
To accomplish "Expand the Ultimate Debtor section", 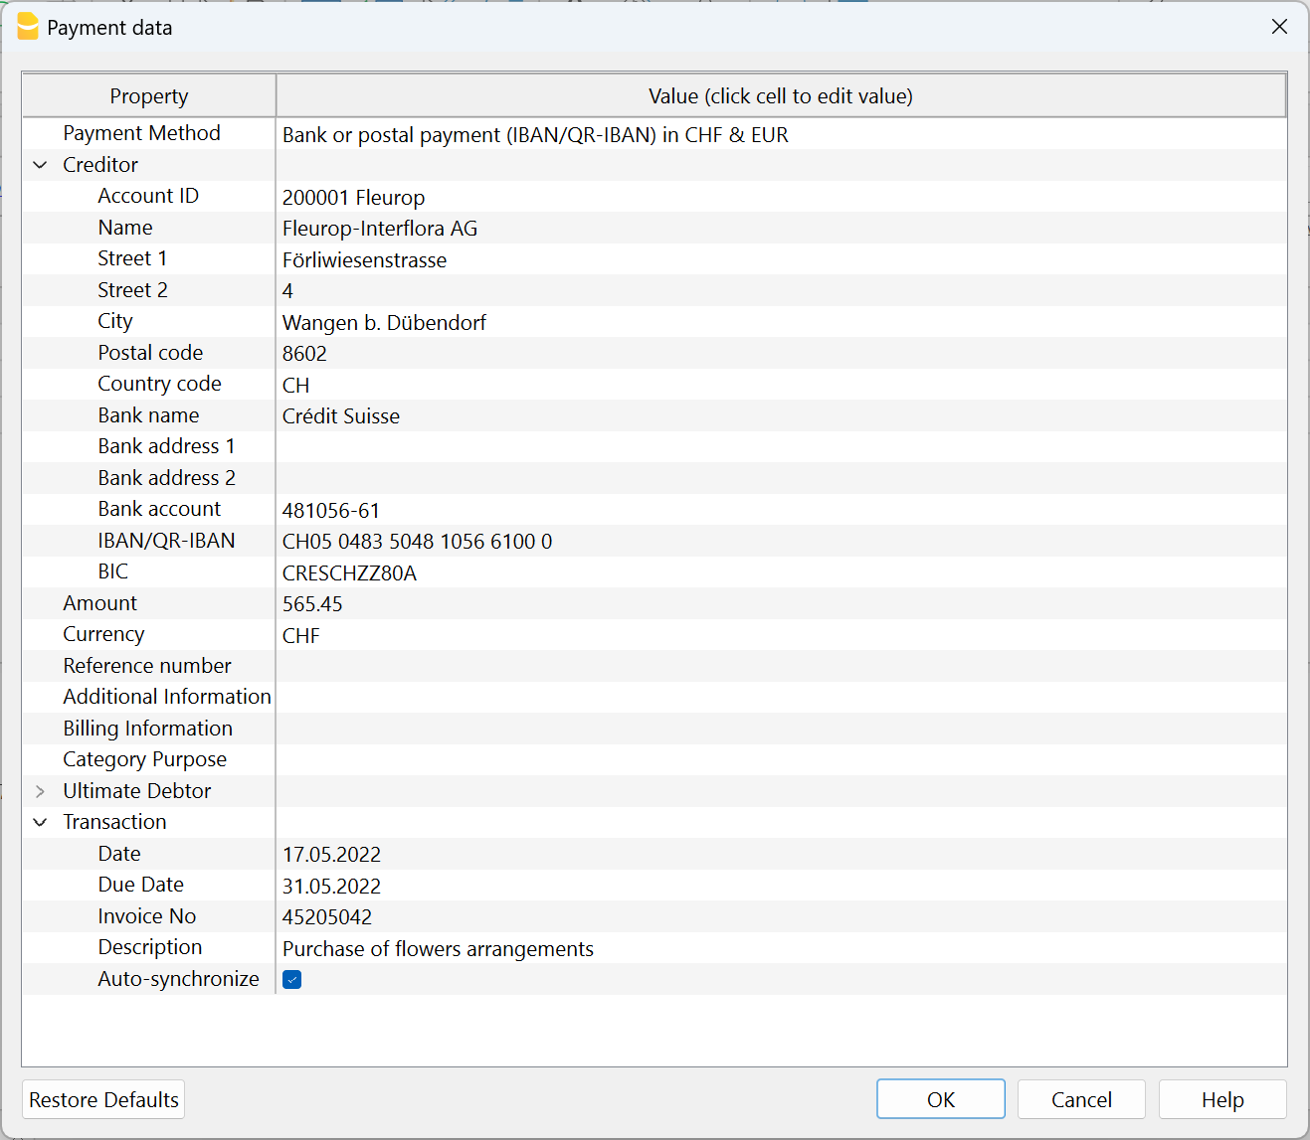I will [x=40, y=791].
